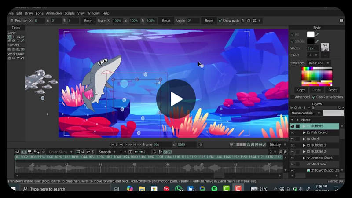352x198 pixels.
Task: Play the animation from the transport controls
Action: 126,145
